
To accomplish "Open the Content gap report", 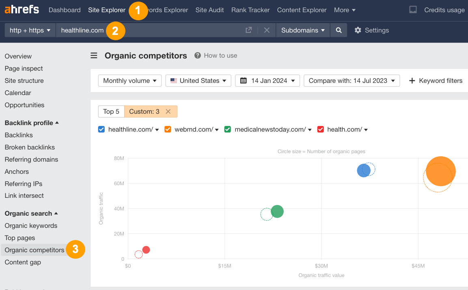I will click(22, 262).
